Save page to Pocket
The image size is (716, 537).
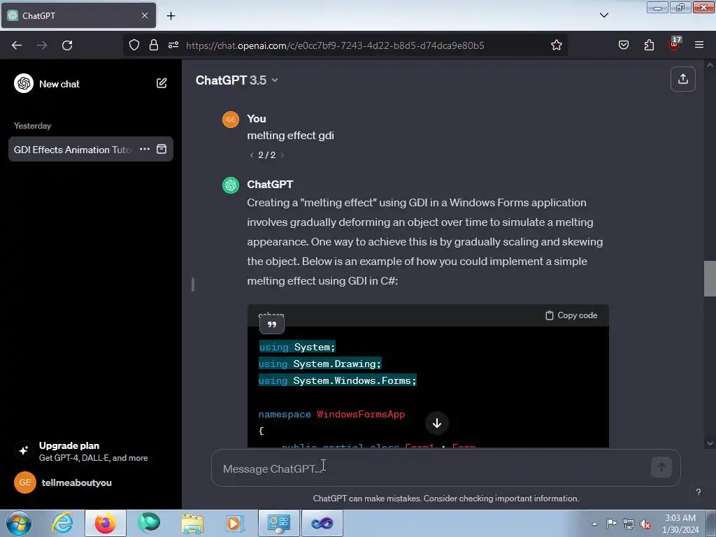623,45
